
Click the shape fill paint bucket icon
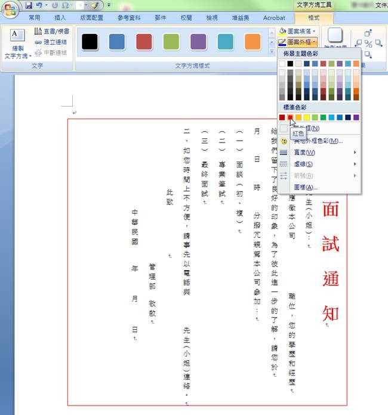[x=282, y=31]
